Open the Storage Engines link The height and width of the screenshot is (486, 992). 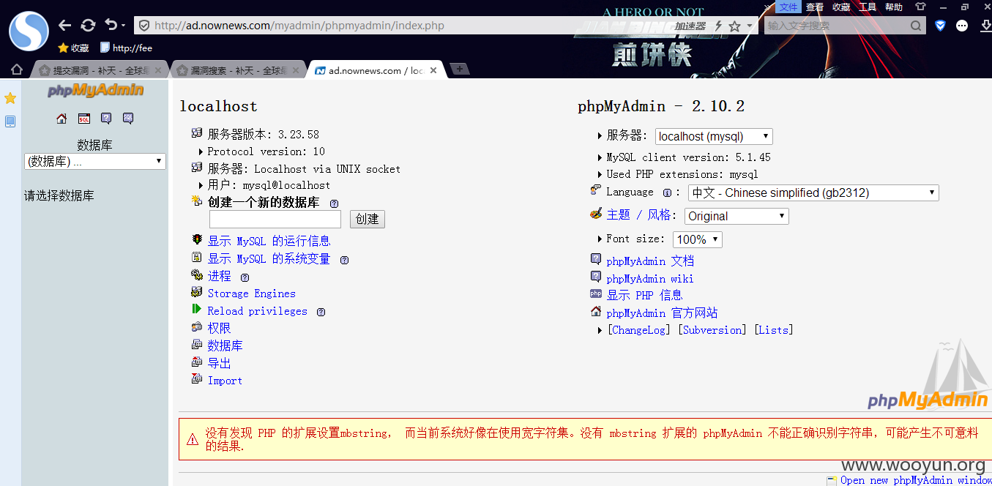(251, 294)
